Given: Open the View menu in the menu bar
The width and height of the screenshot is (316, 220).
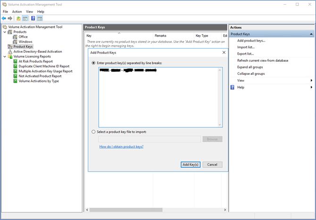Looking at the screenshot, I should tap(29, 12).
